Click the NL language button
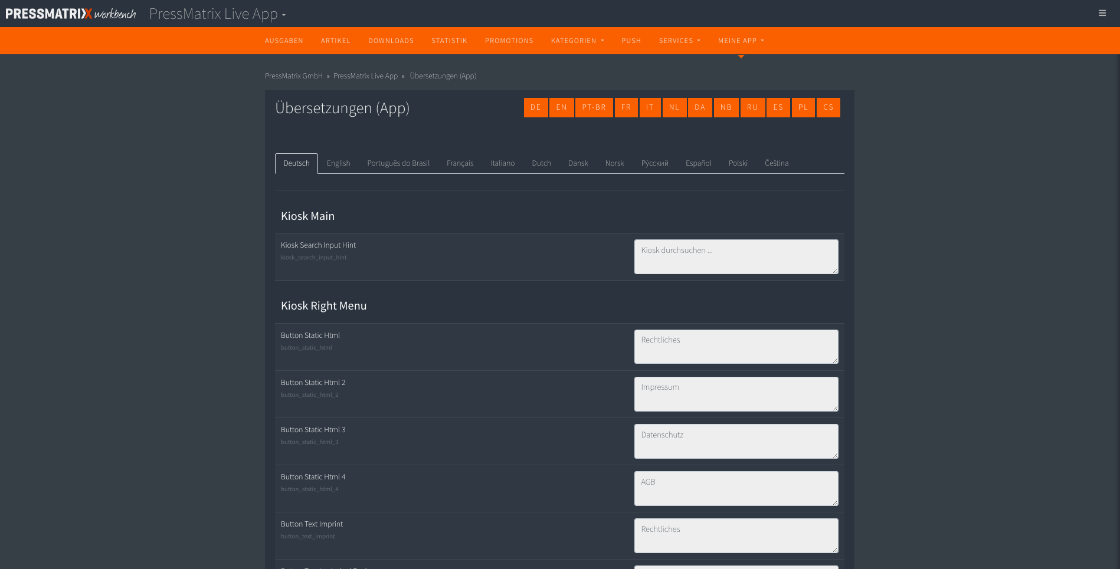 click(x=674, y=107)
